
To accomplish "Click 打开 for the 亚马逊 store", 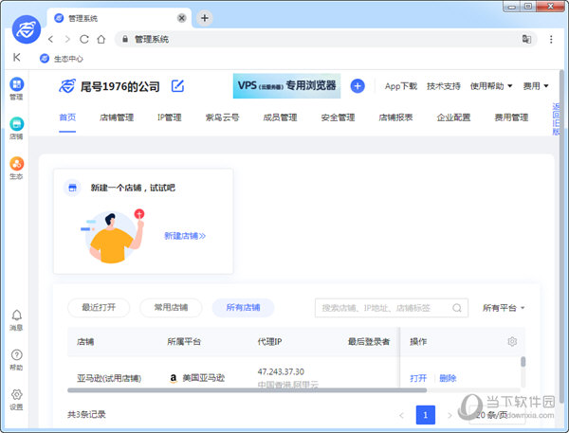I will 418,378.
